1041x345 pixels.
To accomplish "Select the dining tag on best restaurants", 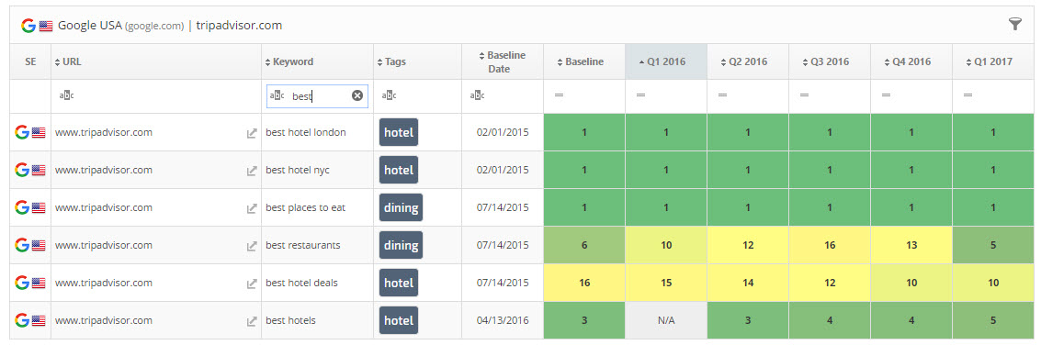I will [x=401, y=246].
